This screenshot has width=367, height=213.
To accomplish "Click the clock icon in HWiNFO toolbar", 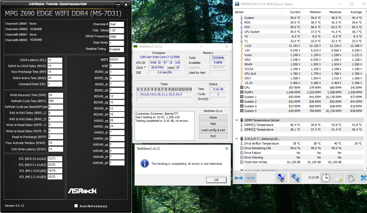I will (326, 178).
